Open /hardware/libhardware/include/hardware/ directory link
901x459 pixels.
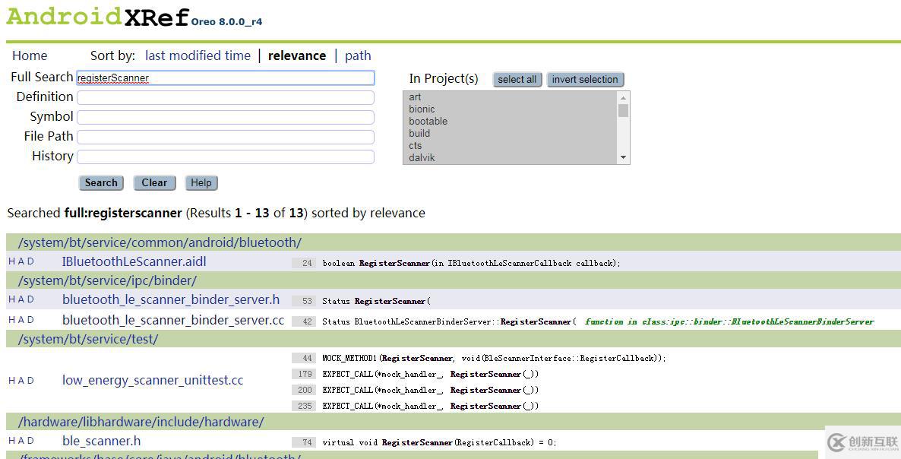pyautogui.click(x=141, y=422)
